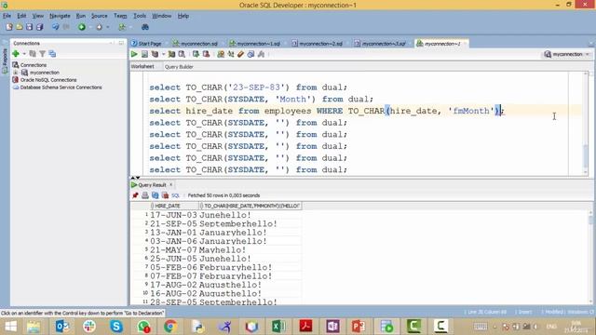Click the Explain Plan icon in worksheet toolbar
Viewport: 596px width, 335px height.
[x=156, y=54]
